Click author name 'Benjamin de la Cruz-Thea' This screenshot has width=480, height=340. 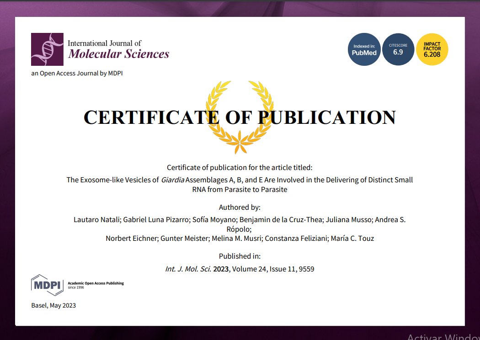tap(281, 219)
